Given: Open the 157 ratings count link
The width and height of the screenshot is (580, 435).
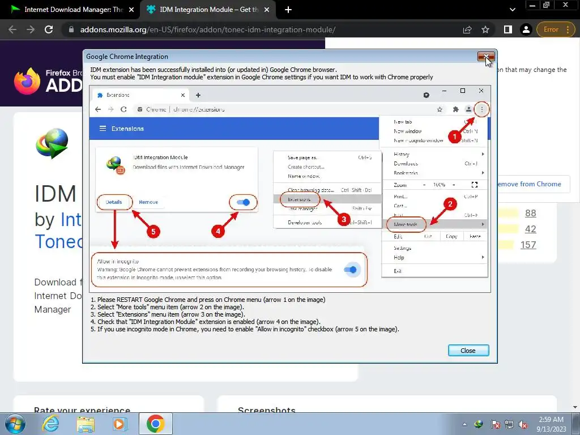Looking at the screenshot, I should coord(528,245).
